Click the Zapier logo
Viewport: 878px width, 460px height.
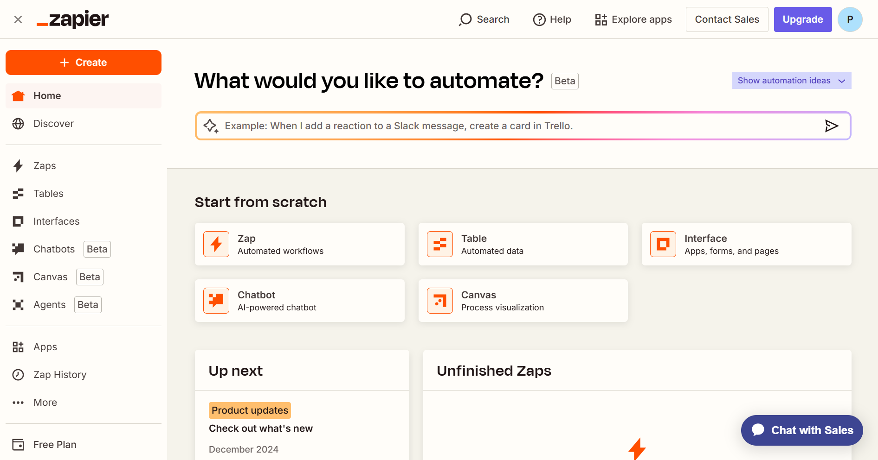(x=72, y=19)
